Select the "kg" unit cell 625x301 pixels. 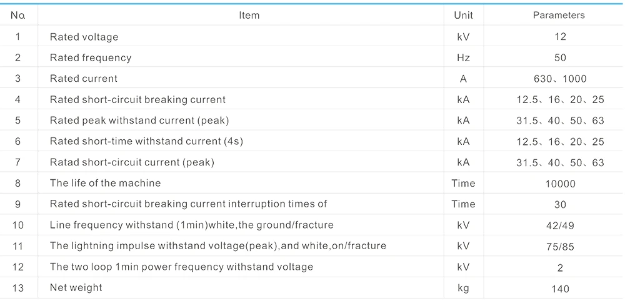point(463,288)
